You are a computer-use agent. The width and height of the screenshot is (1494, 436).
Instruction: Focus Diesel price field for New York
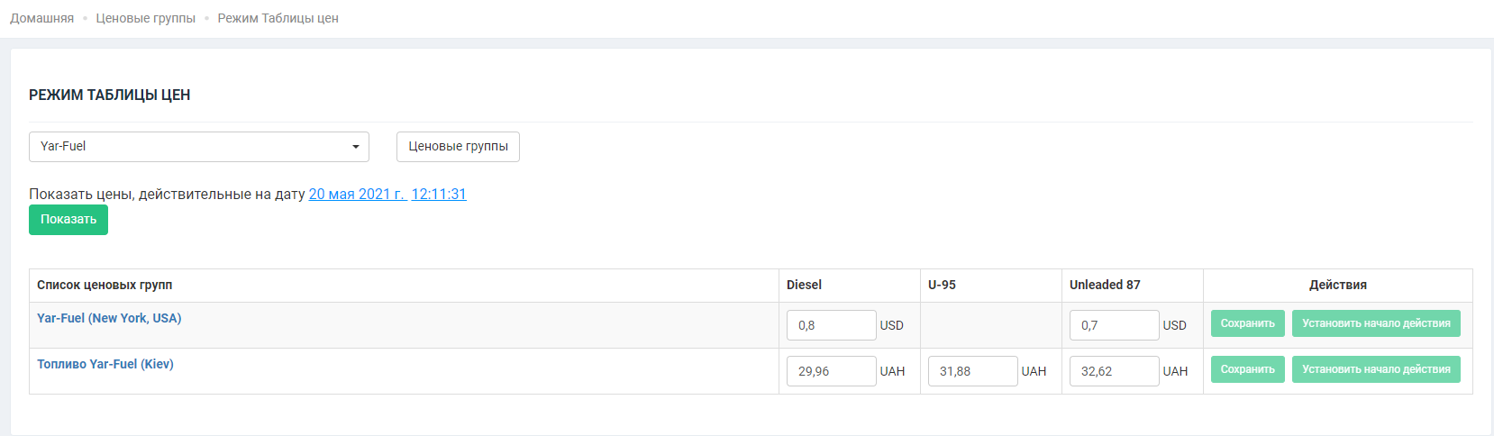click(x=831, y=325)
